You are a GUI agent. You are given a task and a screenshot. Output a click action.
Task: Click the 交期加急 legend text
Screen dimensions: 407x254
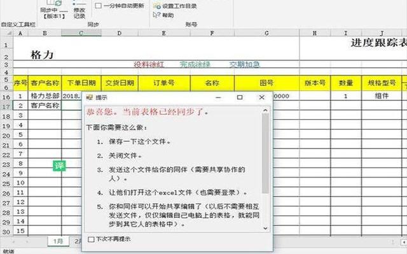pos(244,64)
